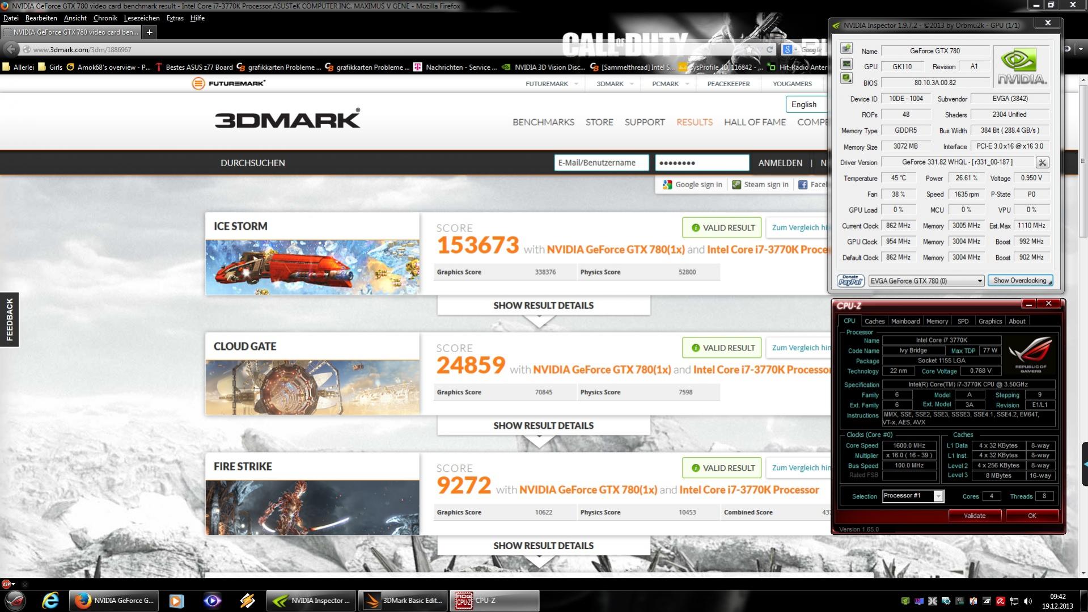Open the Datei menu in Firefox
The height and width of the screenshot is (612, 1088).
click(x=11, y=18)
